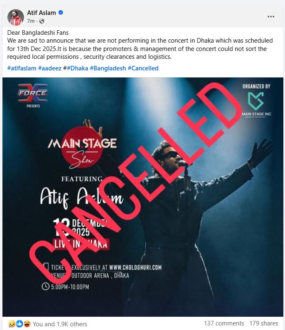Open the three-dot post options menu
Screen dimensions: 285x330
coord(271,17)
